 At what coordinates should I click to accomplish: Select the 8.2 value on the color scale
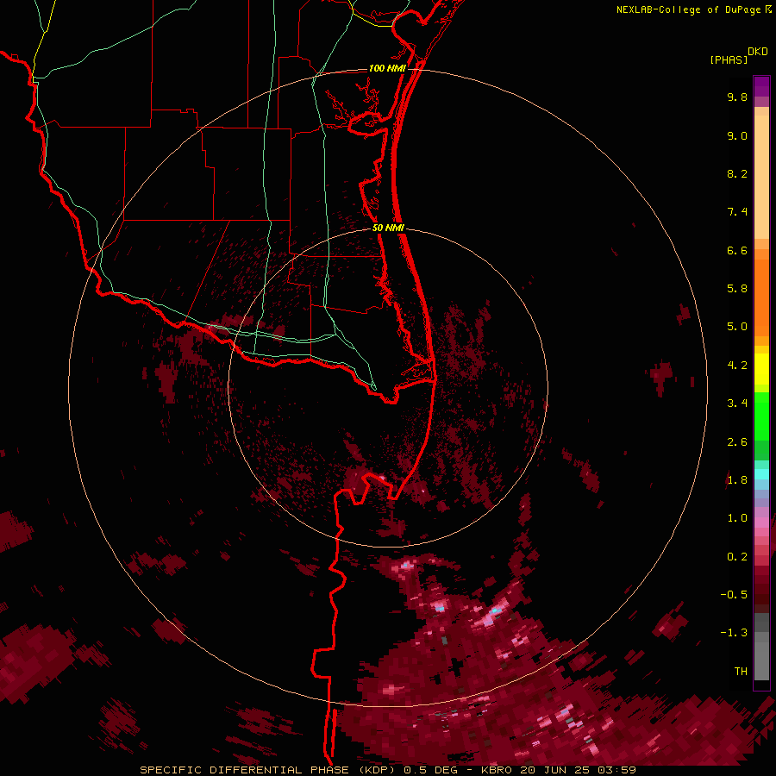[737, 173]
